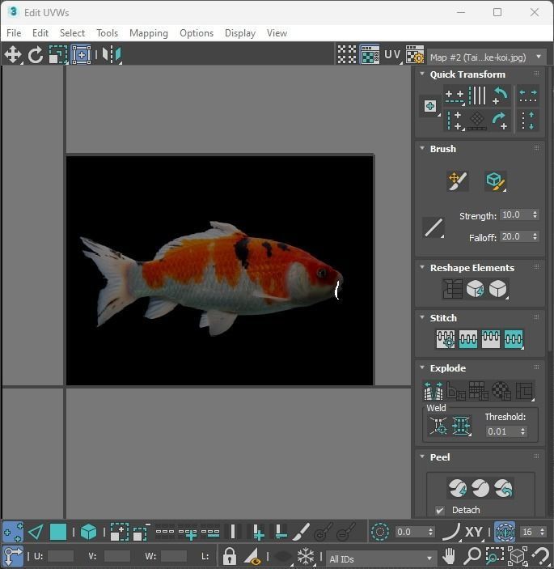The image size is (554, 569).
Task: Click the Space Horizontally icon
Action: pos(528,96)
